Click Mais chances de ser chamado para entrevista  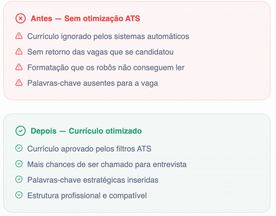click(107, 164)
